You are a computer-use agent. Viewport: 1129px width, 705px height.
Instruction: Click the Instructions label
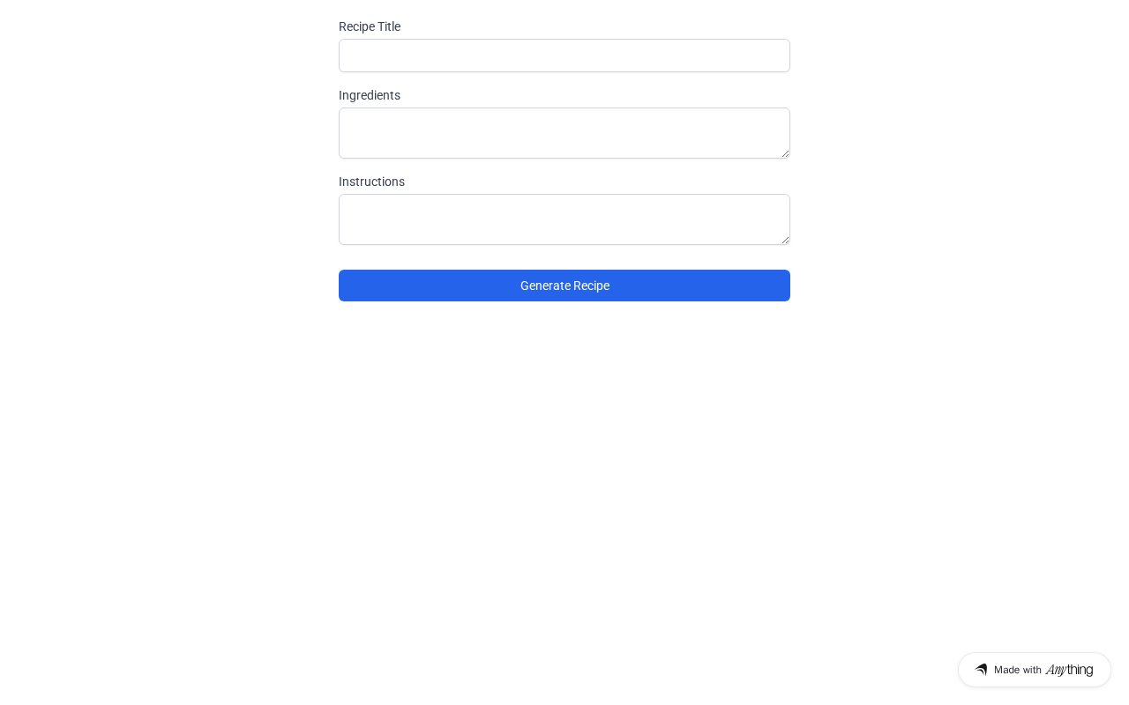pos(371,182)
